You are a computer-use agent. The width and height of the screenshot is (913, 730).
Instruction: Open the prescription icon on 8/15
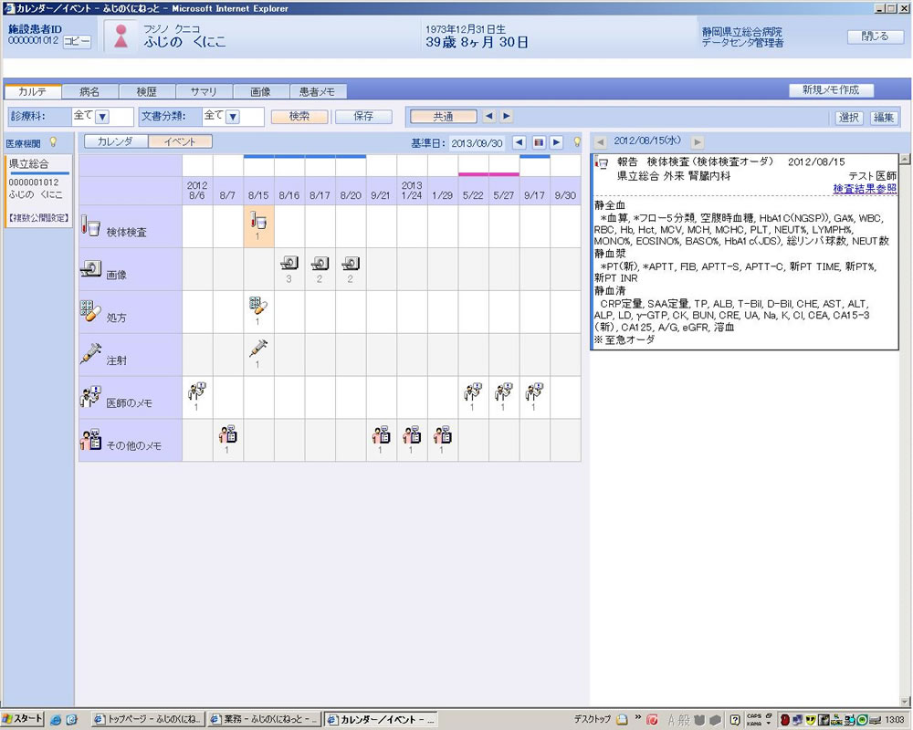point(258,308)
